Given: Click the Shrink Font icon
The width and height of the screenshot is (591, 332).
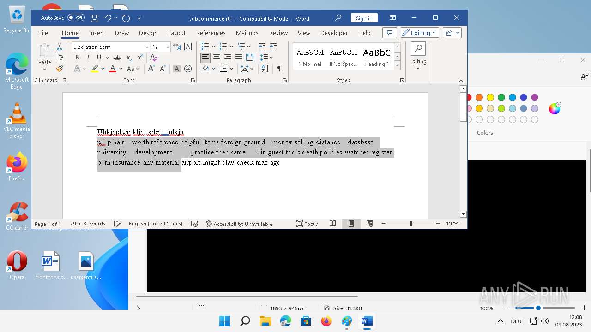Looking at the screenshot, I should [163, 69].
